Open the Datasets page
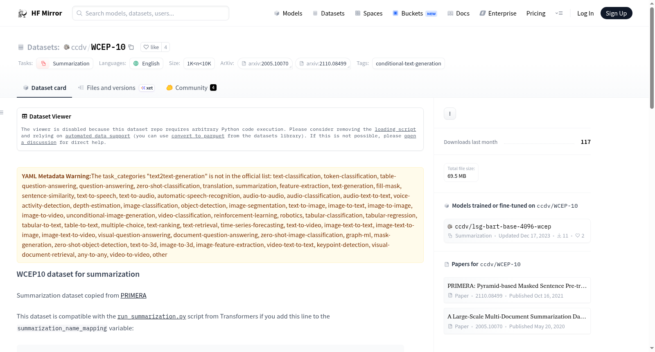 coord(328,13)
